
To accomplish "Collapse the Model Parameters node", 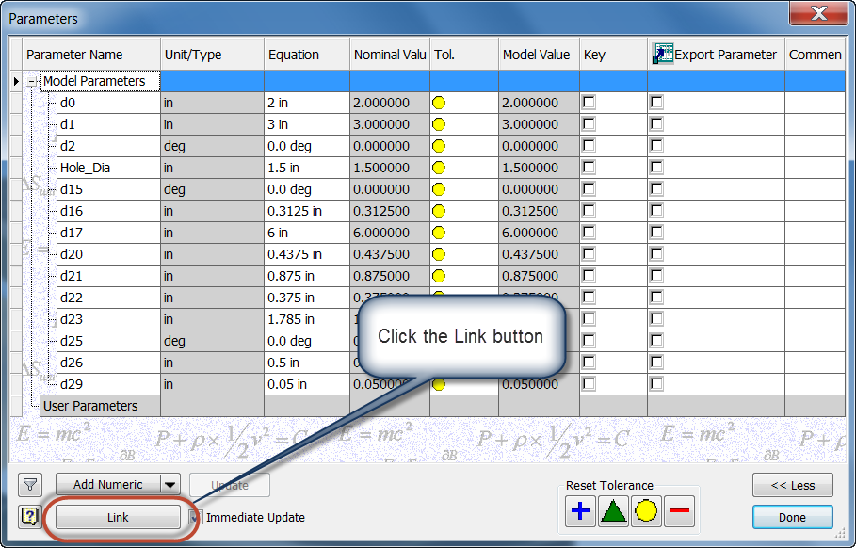I will pos(32,81).
